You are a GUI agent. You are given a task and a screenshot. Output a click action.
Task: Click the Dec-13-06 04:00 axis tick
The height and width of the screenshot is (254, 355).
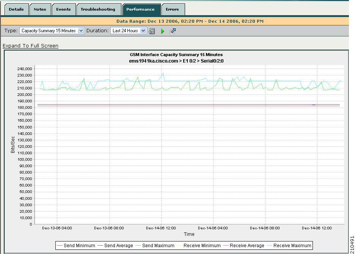[x=57, y=228]
